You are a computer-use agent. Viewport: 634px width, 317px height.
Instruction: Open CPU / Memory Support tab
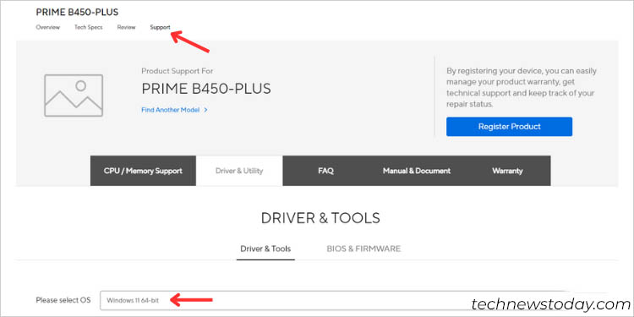[143, 171]
